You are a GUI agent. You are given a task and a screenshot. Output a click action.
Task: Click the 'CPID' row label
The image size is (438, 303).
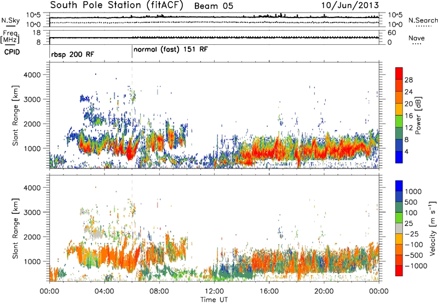(12, 52)
